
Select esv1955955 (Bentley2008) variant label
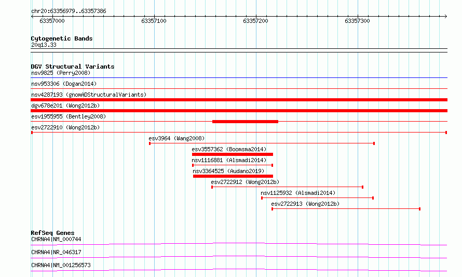tap(69, 116)
